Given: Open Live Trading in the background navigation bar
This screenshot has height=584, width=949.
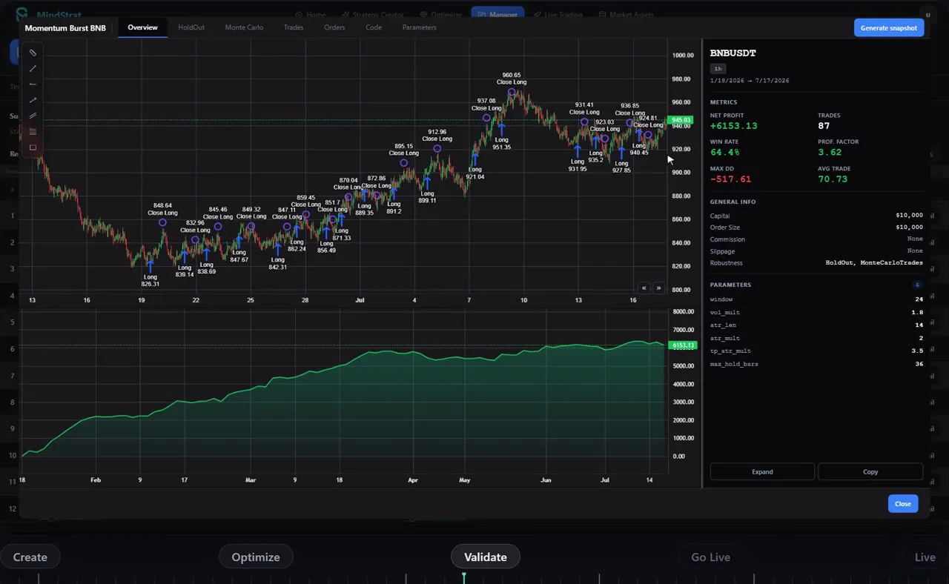Looking at the screenshot, I should tap(558, 14).
